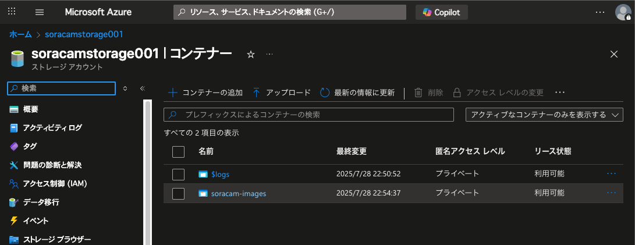Click プライベート in the $logs row

click(x=457, y=174)
